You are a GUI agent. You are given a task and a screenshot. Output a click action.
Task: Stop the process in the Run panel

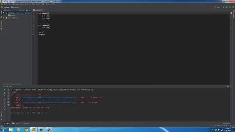[4, 93]
